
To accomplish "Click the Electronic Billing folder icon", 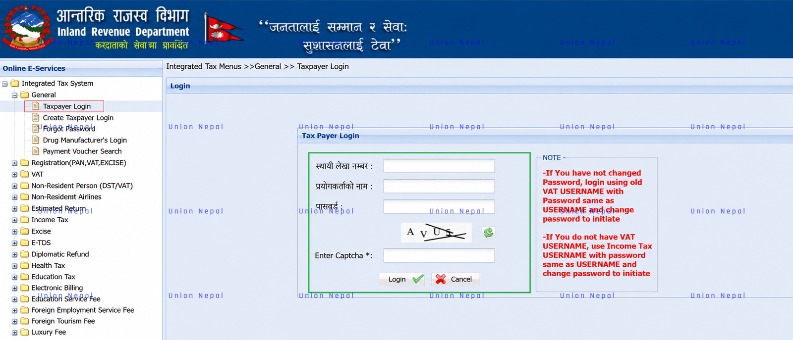I will pyautogui.click(x=24, y=288).
